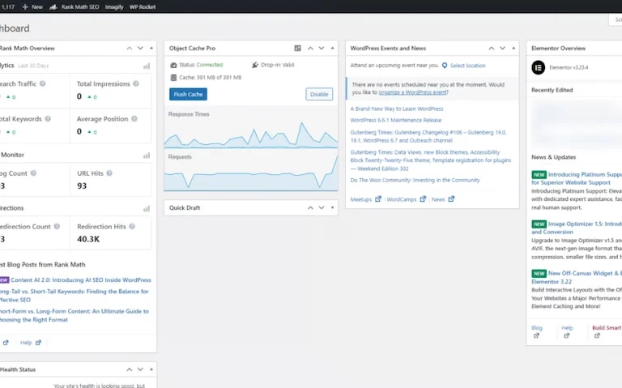Move Rank Math Overview widget down
This screenshot has width=622, height=388.
(140, 48)
